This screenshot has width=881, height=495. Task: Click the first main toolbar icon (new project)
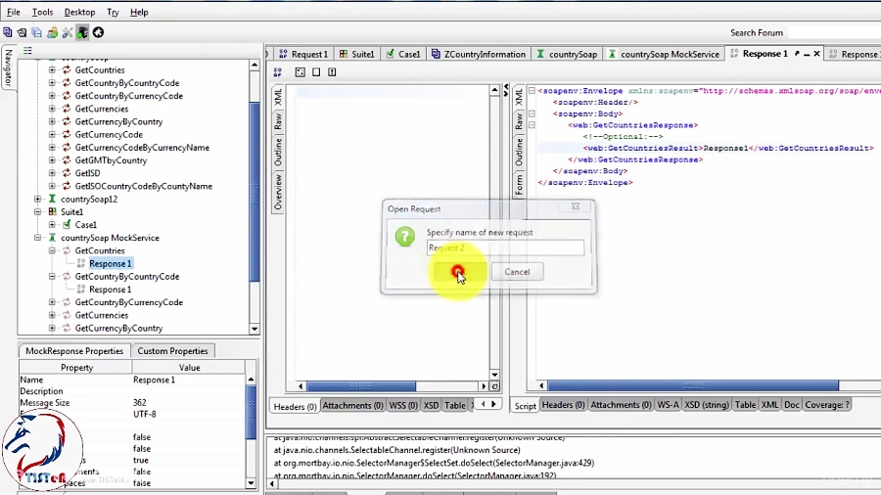[x=7, y=32]
